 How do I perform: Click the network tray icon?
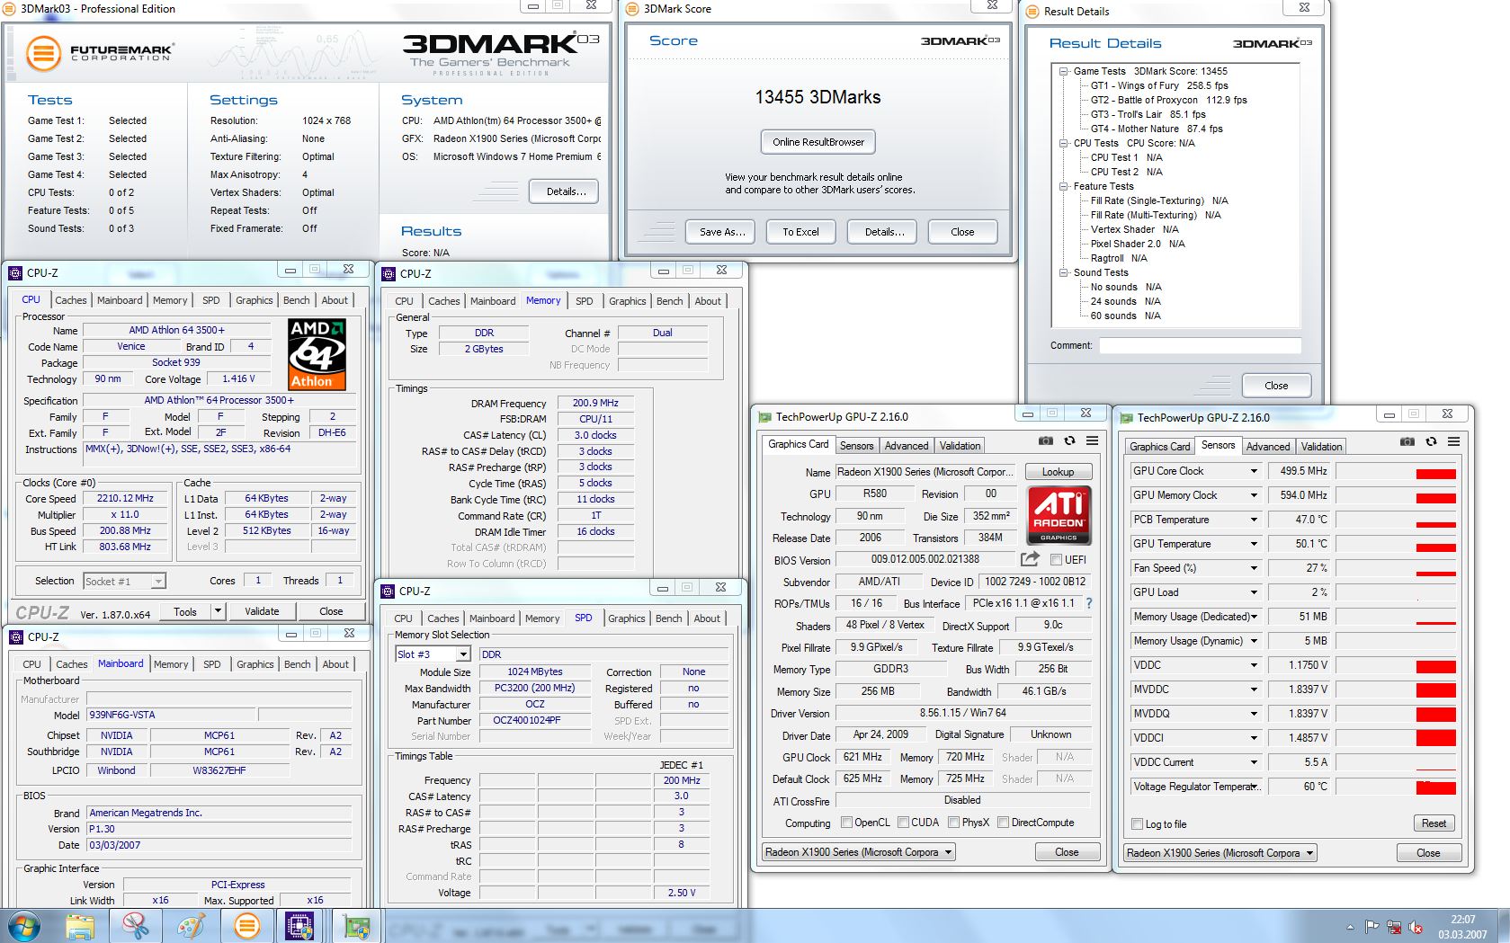tap(1394, 927)
